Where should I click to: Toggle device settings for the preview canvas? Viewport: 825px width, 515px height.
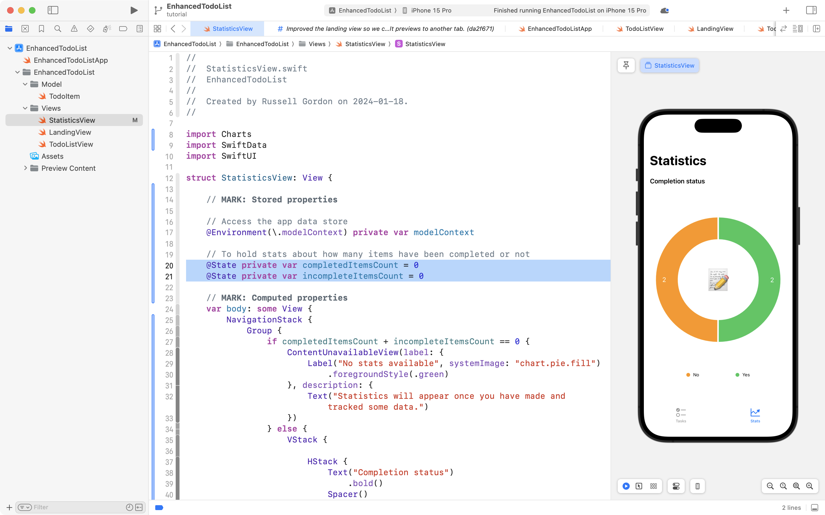(x=676, y=486)
